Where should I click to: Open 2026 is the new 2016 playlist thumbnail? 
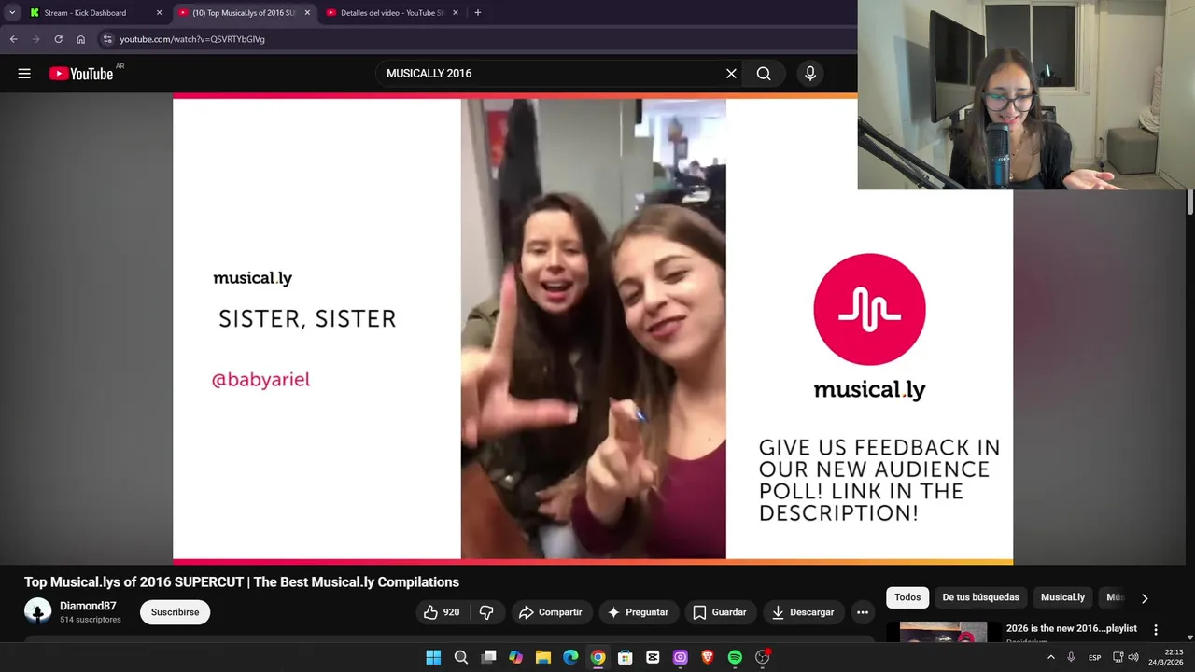point(943,632)
